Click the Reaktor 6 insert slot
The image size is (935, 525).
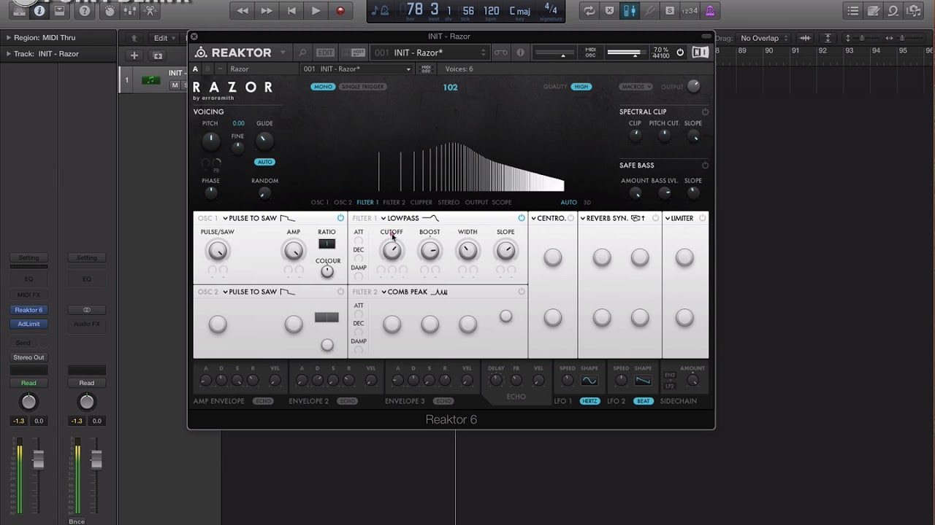[x=28, y=310]
